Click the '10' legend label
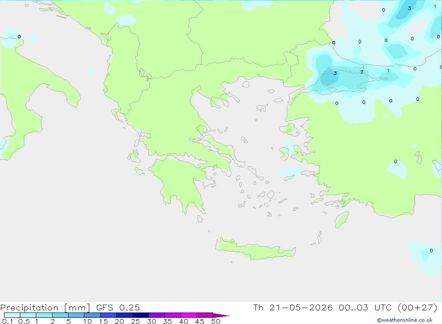This screenshot has width=442, height=324. click(x=88, y=321)
